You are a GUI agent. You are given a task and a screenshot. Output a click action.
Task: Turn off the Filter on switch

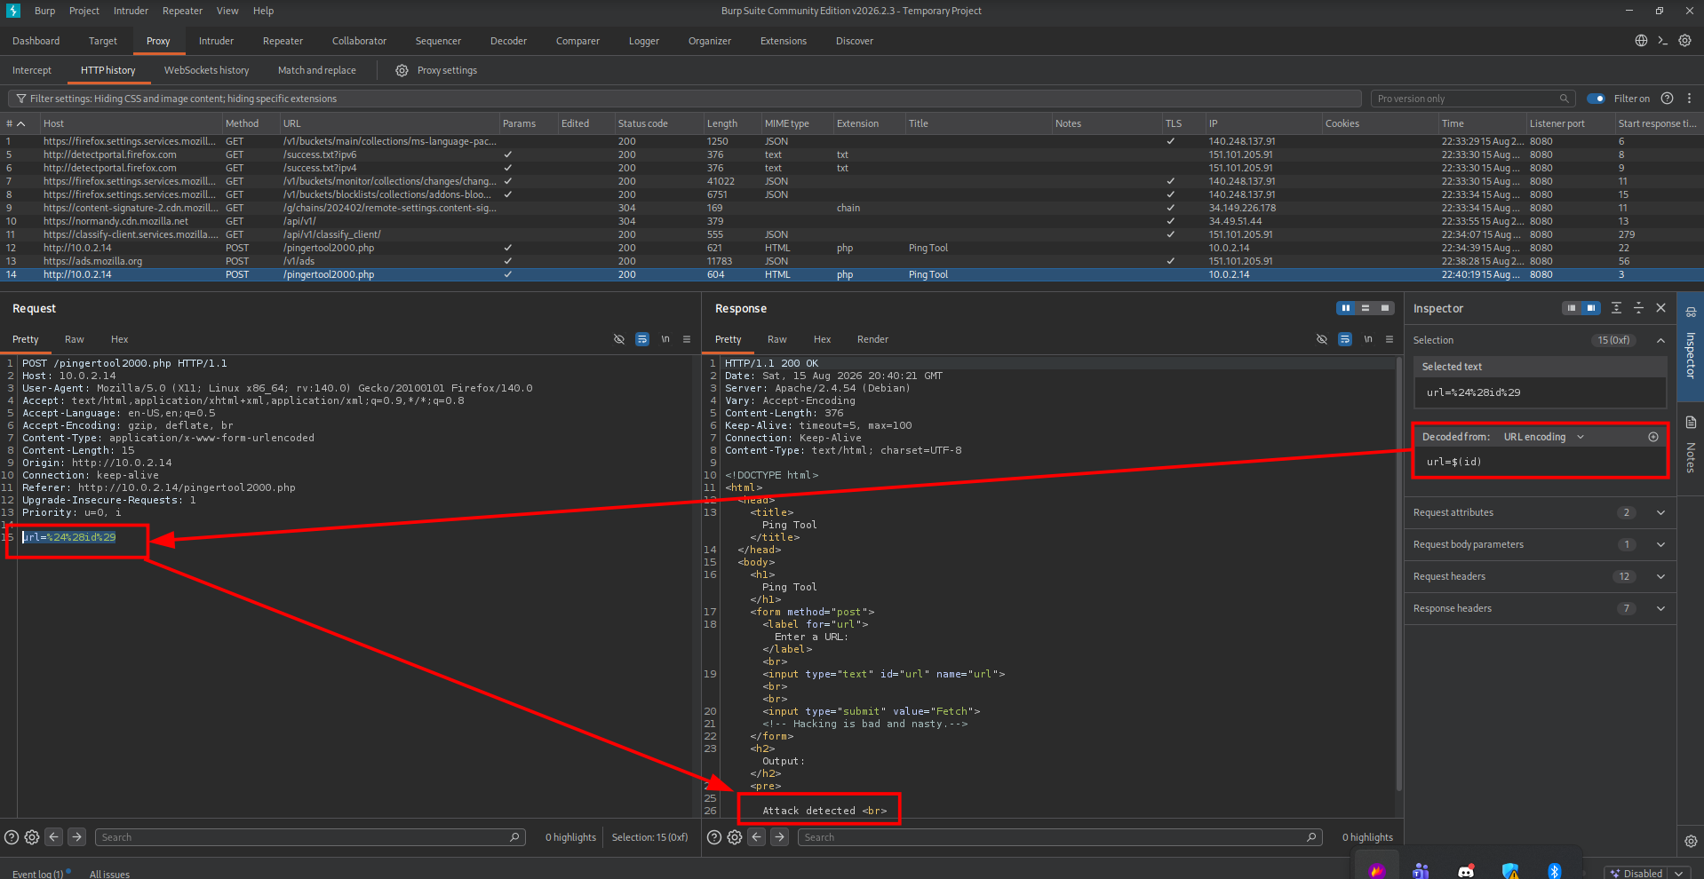(1597, 99)
